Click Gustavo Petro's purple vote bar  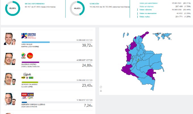coord(30,62)
